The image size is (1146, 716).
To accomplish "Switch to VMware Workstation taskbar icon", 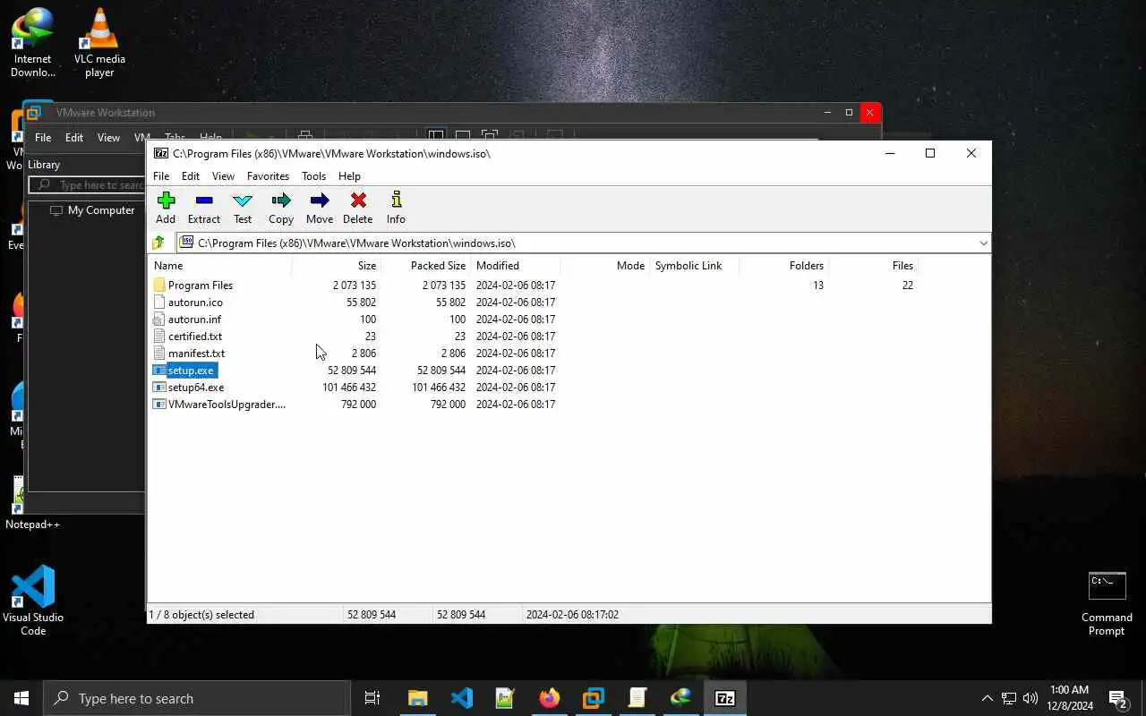I will click(594, 698).
